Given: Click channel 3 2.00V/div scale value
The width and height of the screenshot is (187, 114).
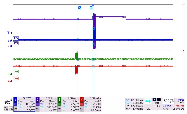Looking at the screenshot, I should tap(73, 98).
